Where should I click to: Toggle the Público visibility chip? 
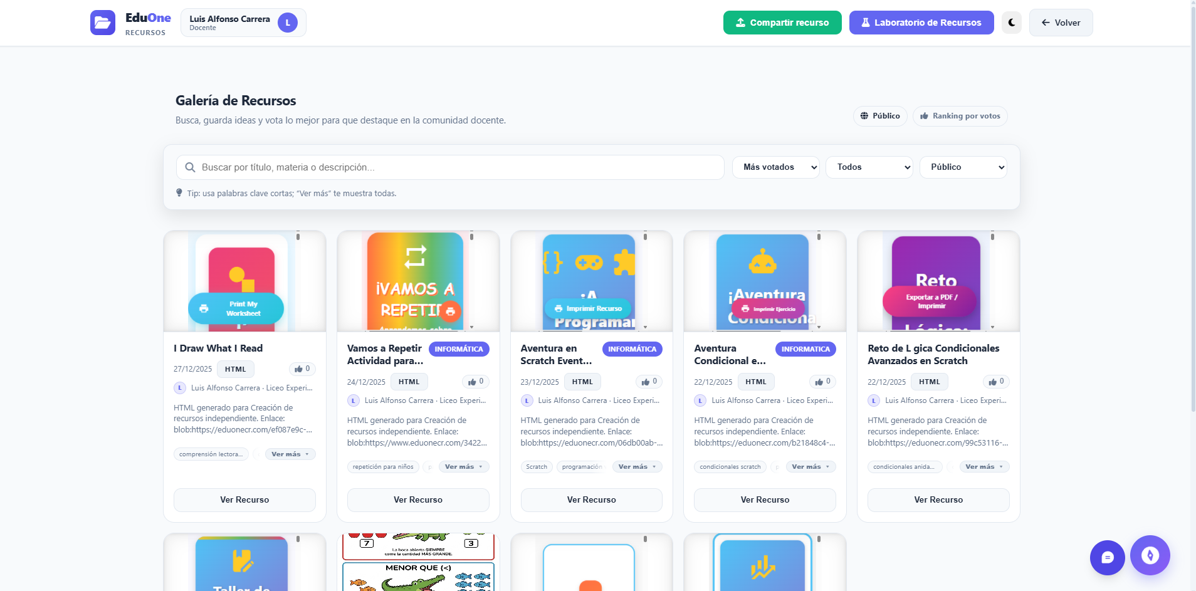pyautogui.click(x=879, y=116)
